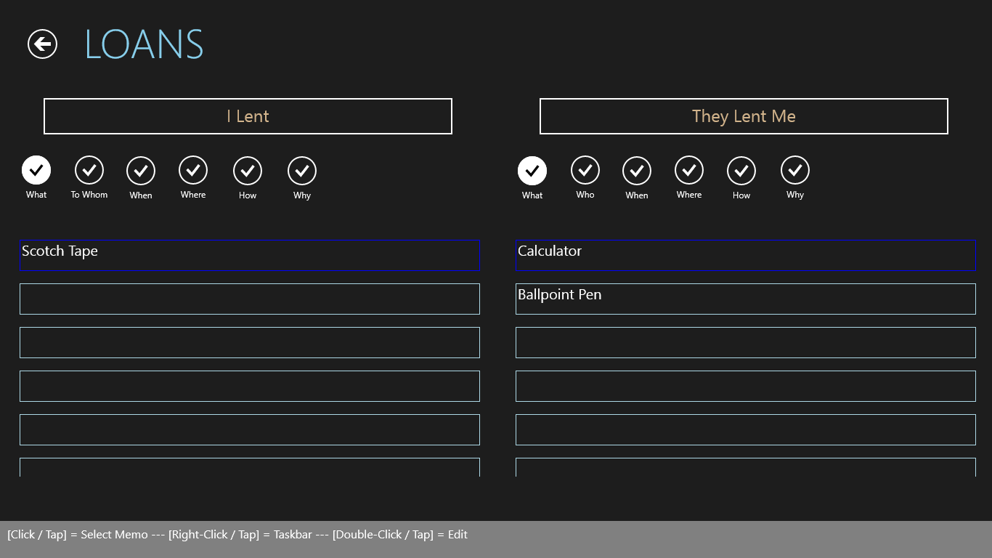This screenshot has width=992, height=558.
Task: Select the Why filter under I Lent
Action: [x=302, y=171]
